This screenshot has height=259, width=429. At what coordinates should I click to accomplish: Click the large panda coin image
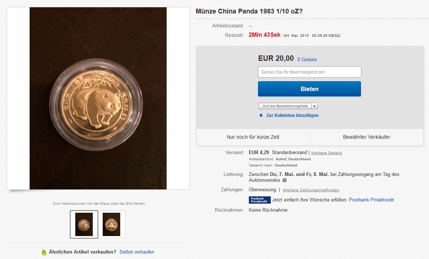[x=98, y=99]
